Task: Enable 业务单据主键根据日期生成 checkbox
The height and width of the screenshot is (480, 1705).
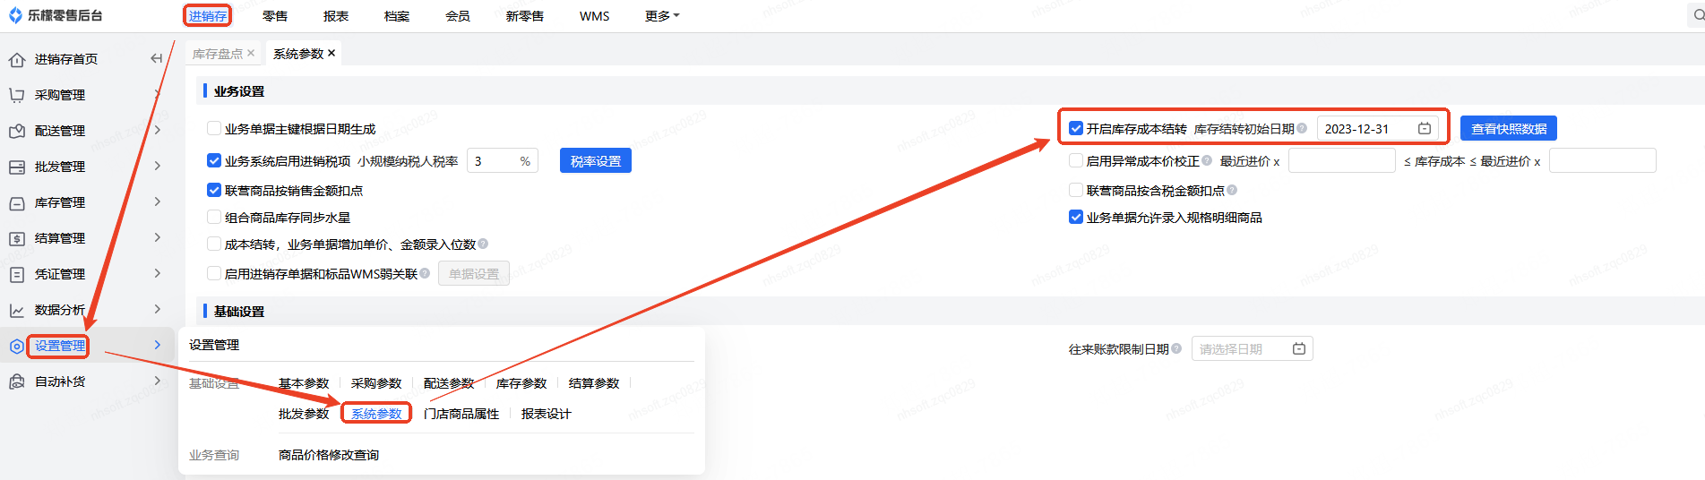Action: [x=214, y=129]
